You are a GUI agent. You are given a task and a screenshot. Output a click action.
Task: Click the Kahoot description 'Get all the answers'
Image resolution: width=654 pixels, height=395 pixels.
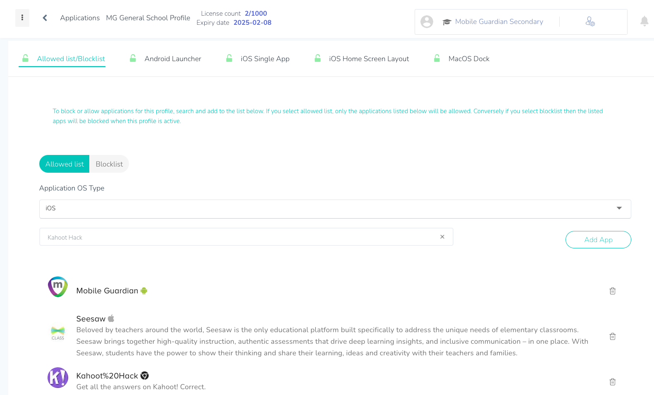[x=141, y=387]
